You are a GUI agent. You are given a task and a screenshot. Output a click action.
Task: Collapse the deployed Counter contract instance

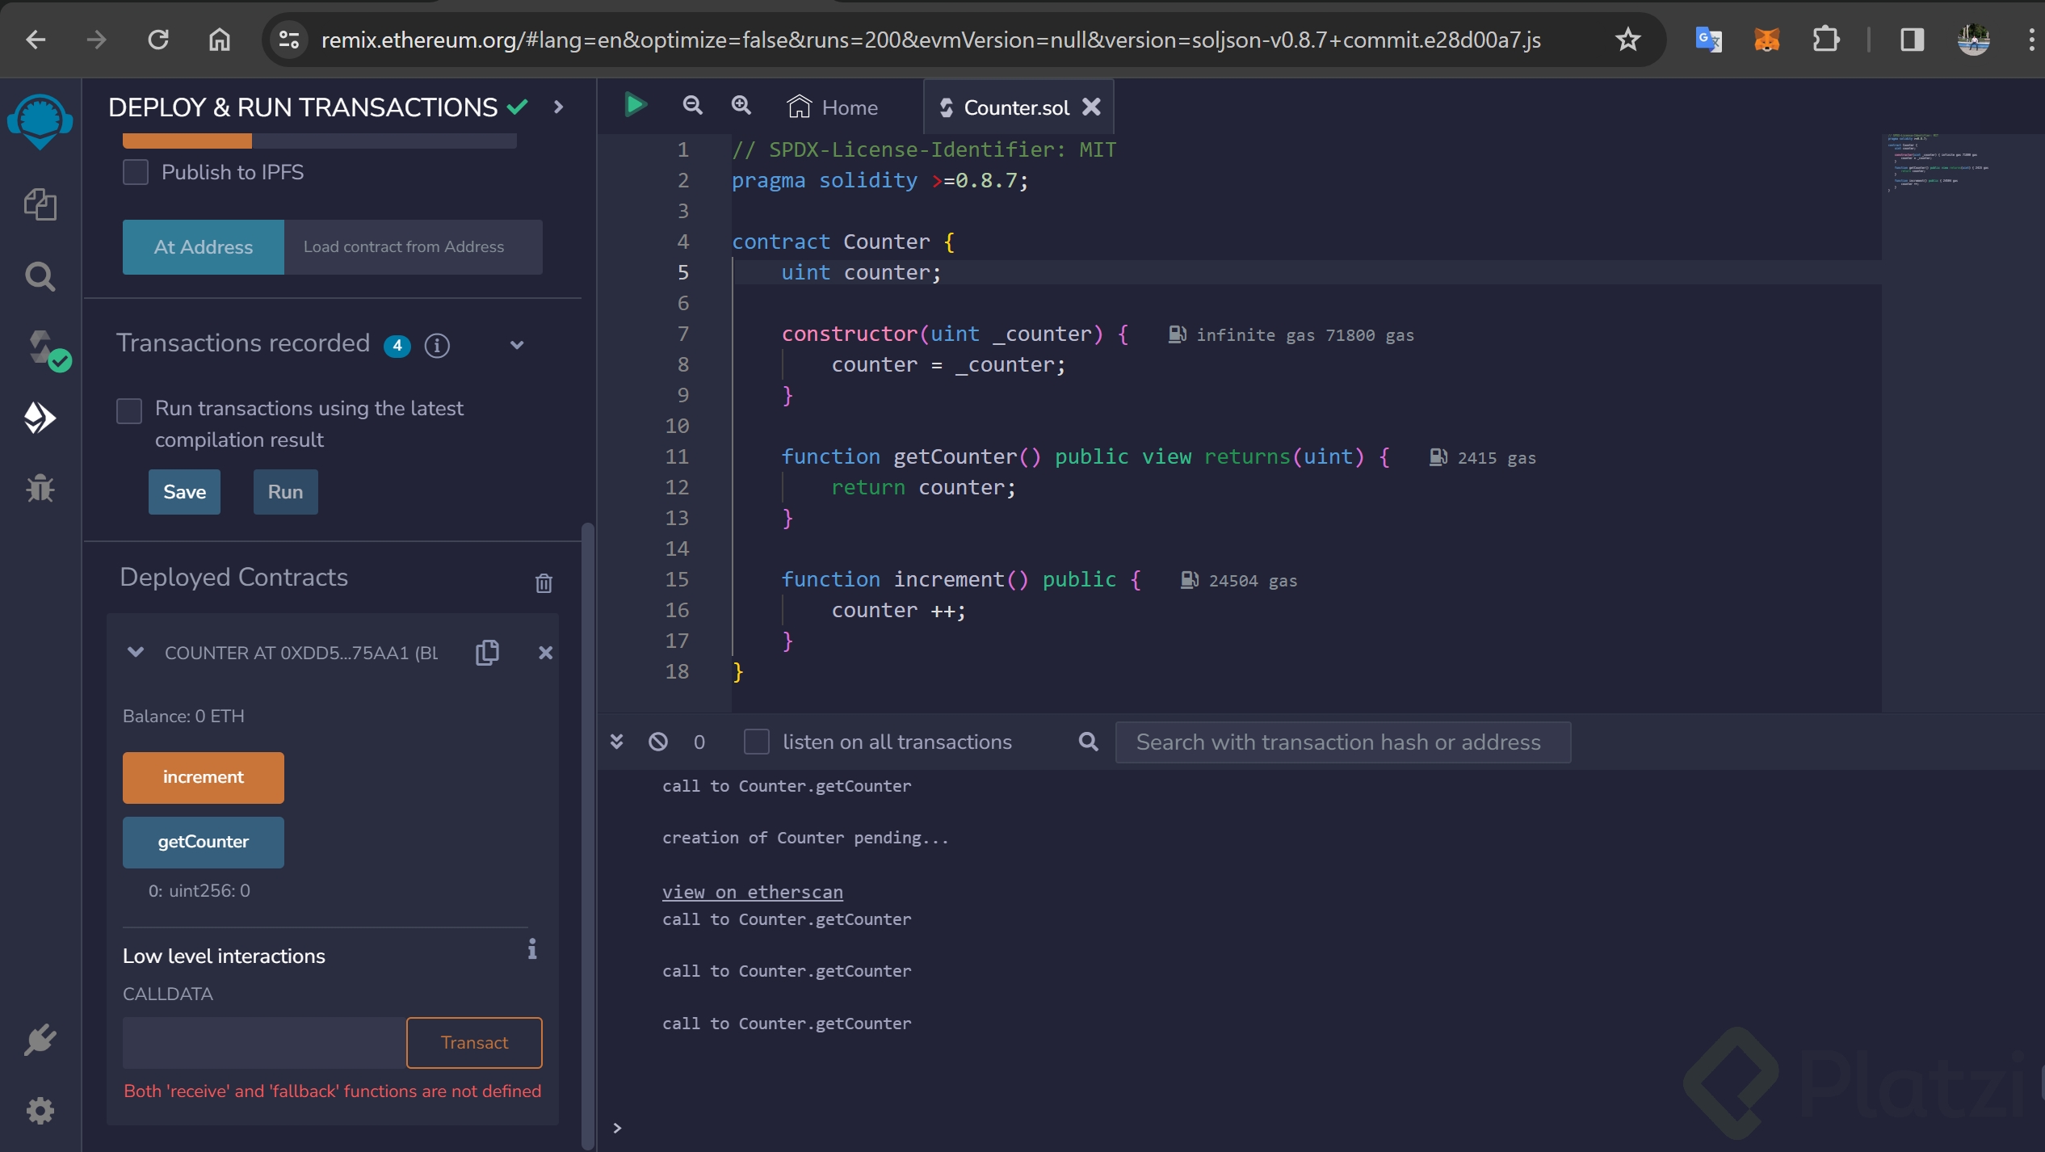point(136,652)
